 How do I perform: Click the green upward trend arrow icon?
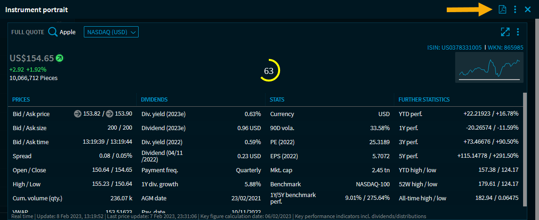coord(59,58)
